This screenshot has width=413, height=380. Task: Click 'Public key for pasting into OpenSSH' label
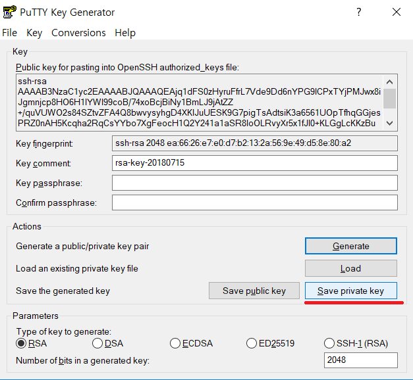tap(127, 68)
